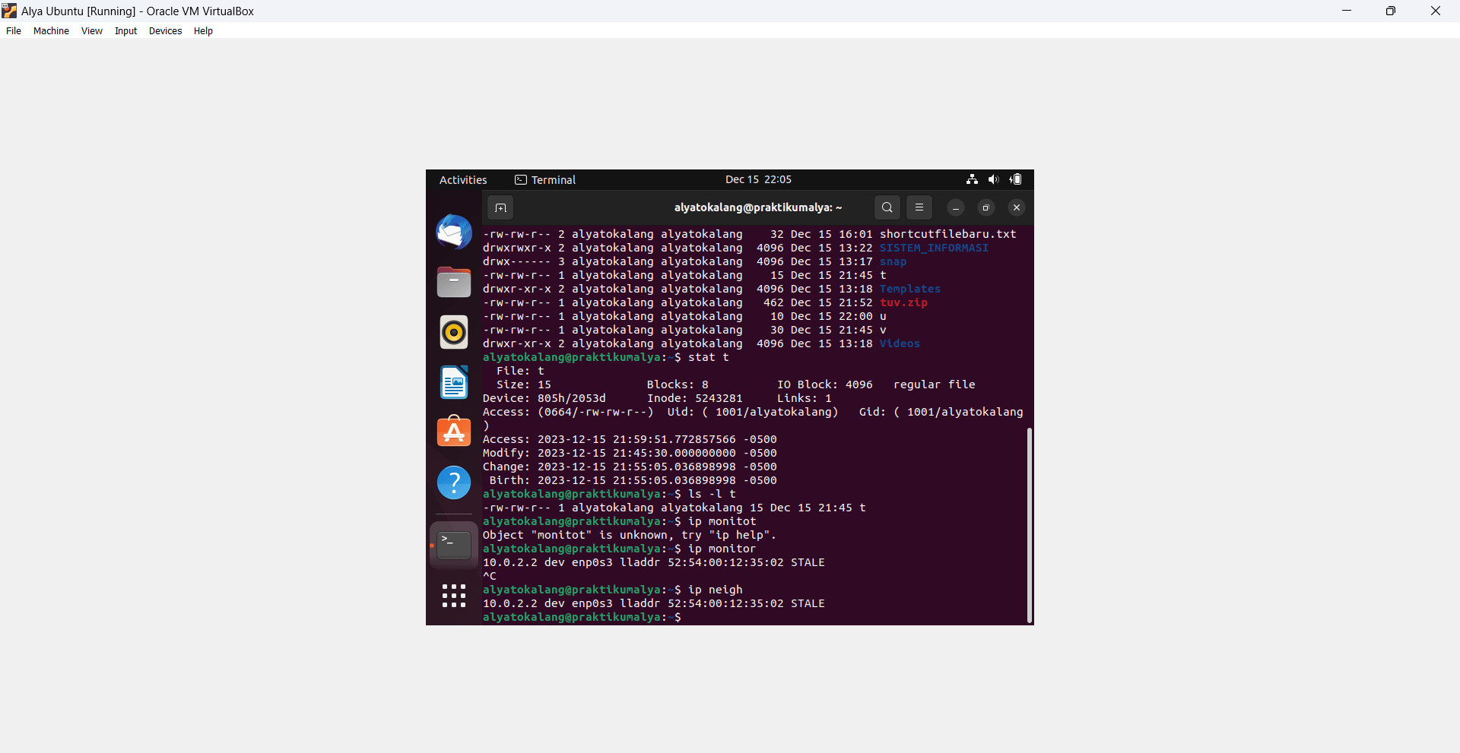Click the network status icon

click(972, 179)
